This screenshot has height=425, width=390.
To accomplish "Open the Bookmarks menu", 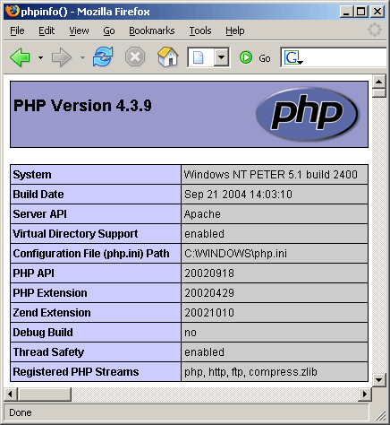I will pyautogui.click(x=152, y=30).
